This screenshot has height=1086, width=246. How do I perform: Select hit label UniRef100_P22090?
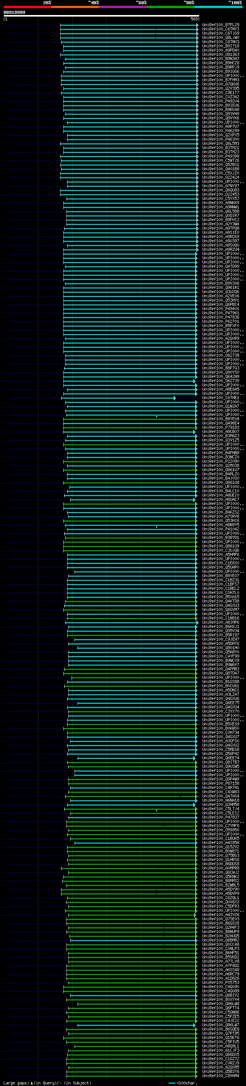point(221,461)
